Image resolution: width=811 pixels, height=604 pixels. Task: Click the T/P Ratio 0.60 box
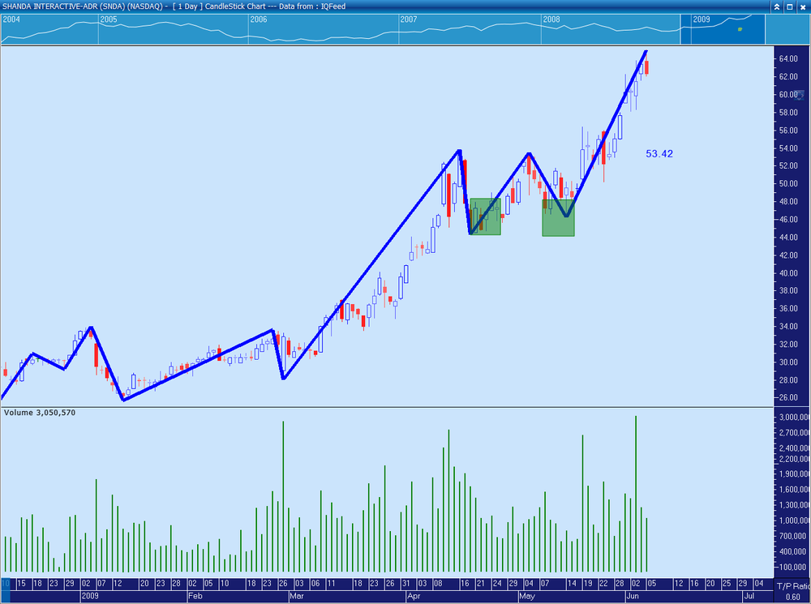click(792, 591)
